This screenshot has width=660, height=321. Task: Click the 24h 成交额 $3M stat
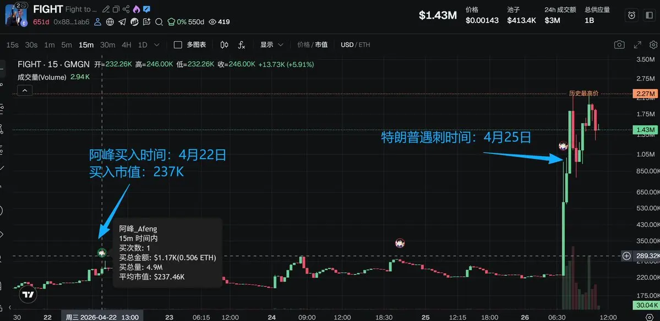click(x=560, y=15)
